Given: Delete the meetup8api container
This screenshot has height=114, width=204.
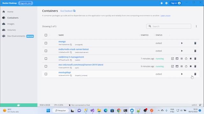Looking at the screenshot, I should (195, 74).
